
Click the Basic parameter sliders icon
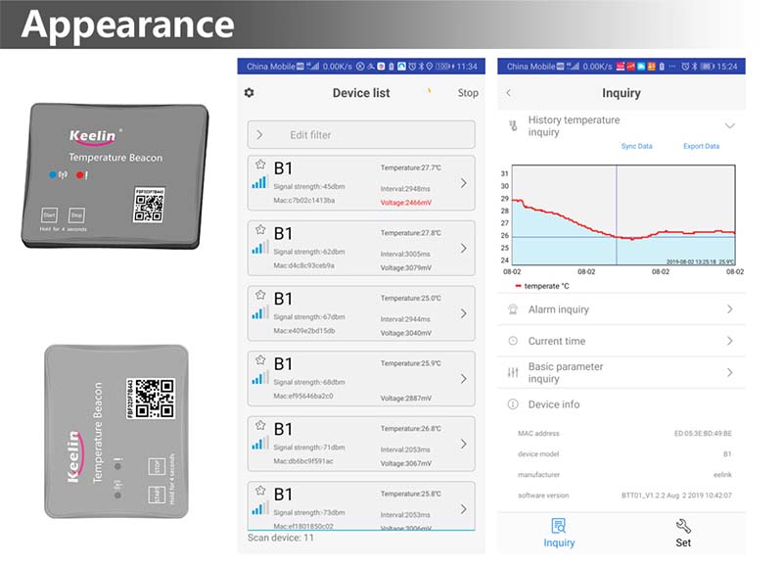click(x=513, y=373)
